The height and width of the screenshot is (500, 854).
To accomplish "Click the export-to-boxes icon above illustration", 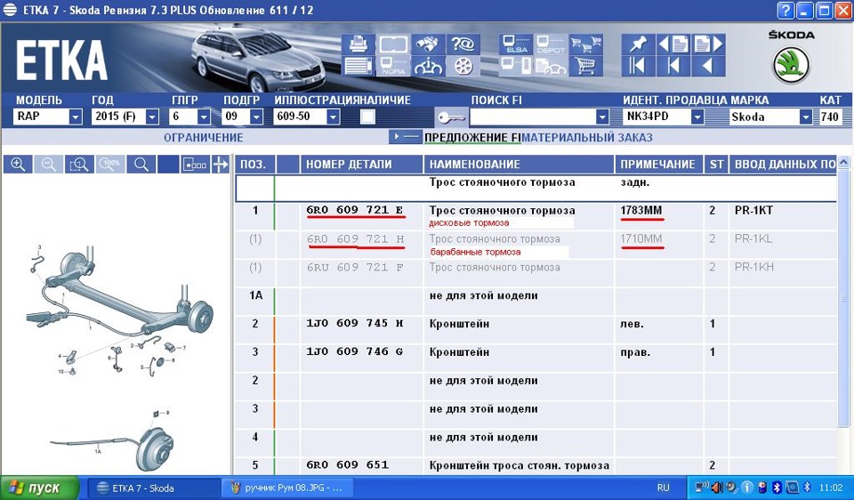I will (x=196, y=164).
